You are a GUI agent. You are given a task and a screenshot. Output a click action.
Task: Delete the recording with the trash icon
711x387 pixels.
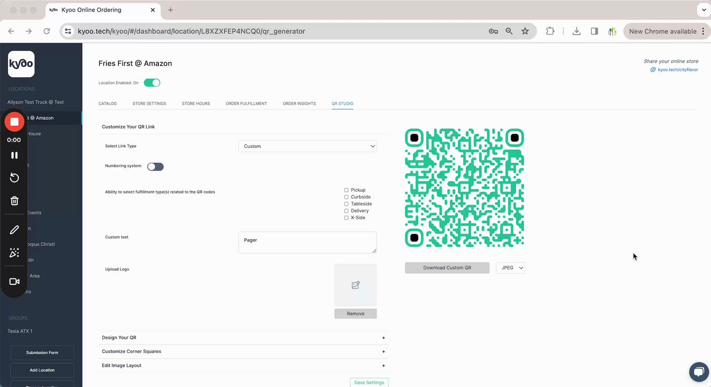click(15, 200)
